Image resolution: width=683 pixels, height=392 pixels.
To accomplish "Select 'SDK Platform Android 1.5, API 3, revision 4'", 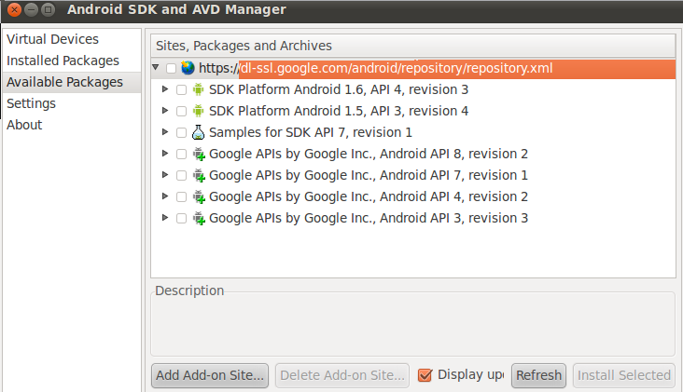I will [x=339, y=111].
